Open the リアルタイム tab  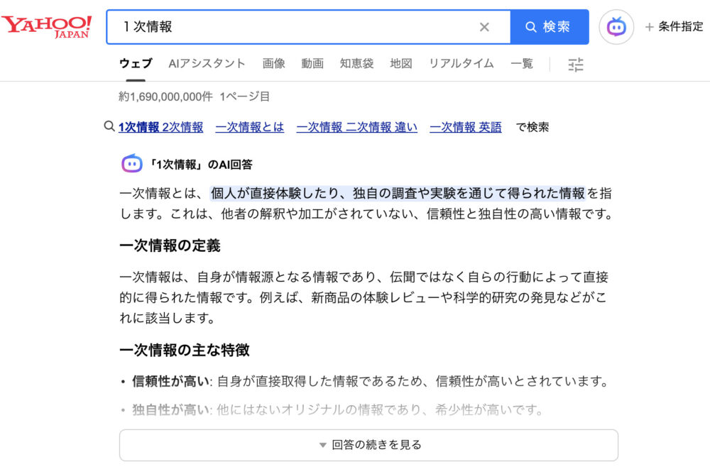click(x=461, y=63)
